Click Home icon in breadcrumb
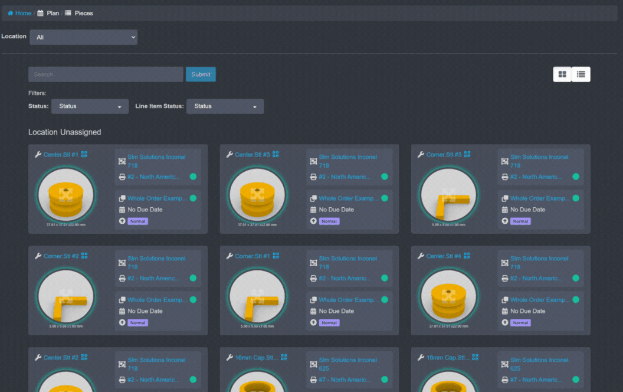This screenshot has height=392, width=623. tap(11, 13)
